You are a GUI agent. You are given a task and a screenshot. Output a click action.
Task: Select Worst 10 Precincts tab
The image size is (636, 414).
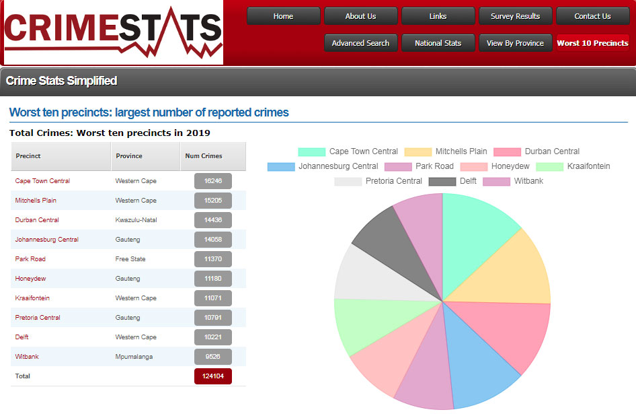tap(592, 43)
